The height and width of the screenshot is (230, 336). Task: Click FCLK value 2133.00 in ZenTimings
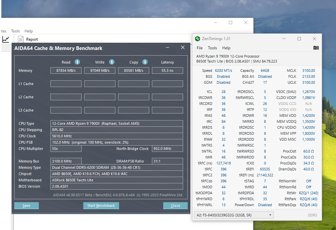[308, 76]
